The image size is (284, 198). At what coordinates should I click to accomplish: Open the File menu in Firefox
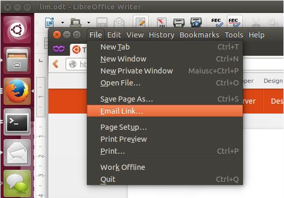(96, 35)
